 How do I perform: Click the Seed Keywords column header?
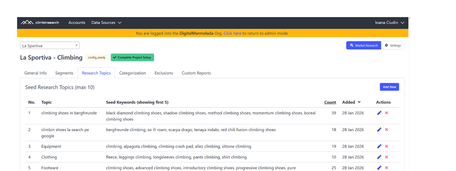tap(137, 102)
